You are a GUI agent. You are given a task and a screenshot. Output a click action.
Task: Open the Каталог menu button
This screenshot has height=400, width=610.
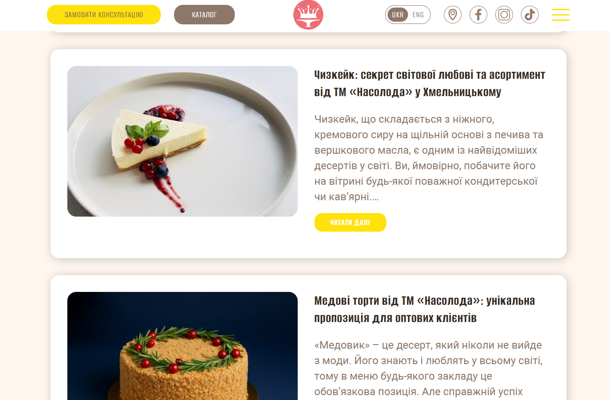pyautogui.click(x=204, y=15)
